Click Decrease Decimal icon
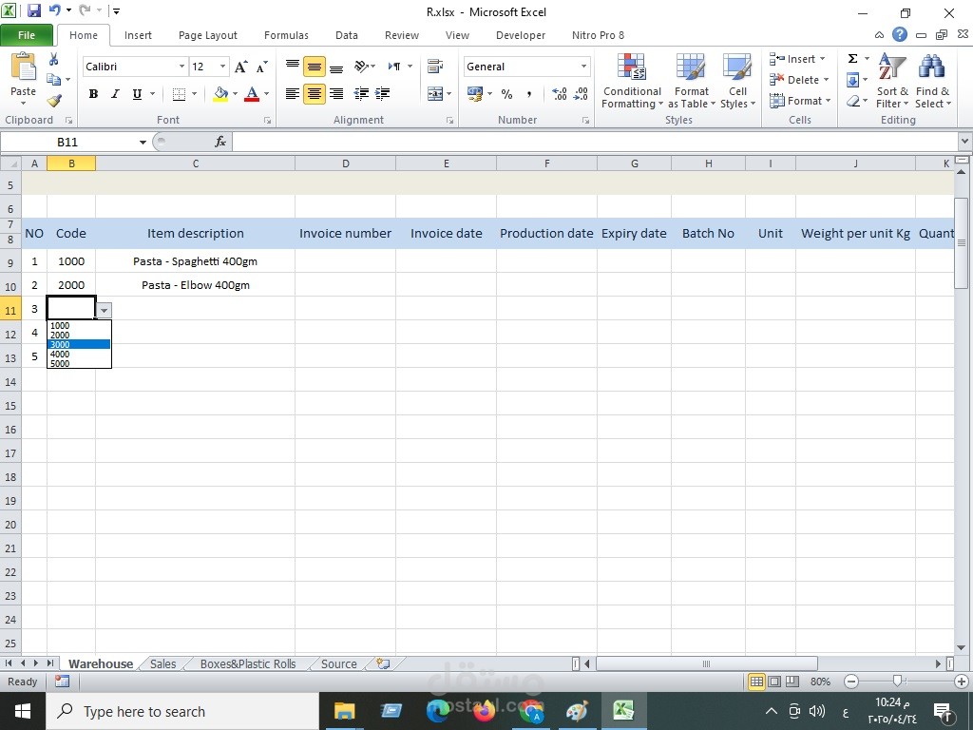973x730 pixels. point(581,94)
